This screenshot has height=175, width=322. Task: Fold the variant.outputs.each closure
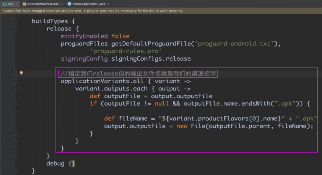tap(15, 89)
